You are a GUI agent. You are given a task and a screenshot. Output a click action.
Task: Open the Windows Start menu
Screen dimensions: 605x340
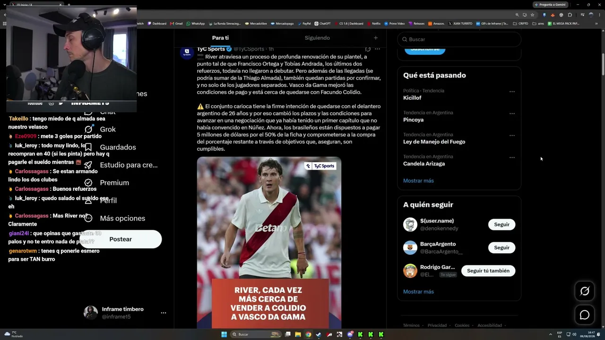point(224,334)
